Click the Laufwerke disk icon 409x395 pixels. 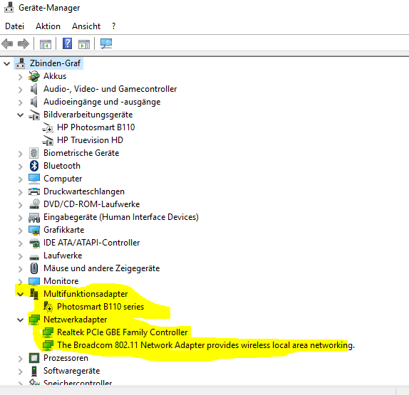(34, 257)
